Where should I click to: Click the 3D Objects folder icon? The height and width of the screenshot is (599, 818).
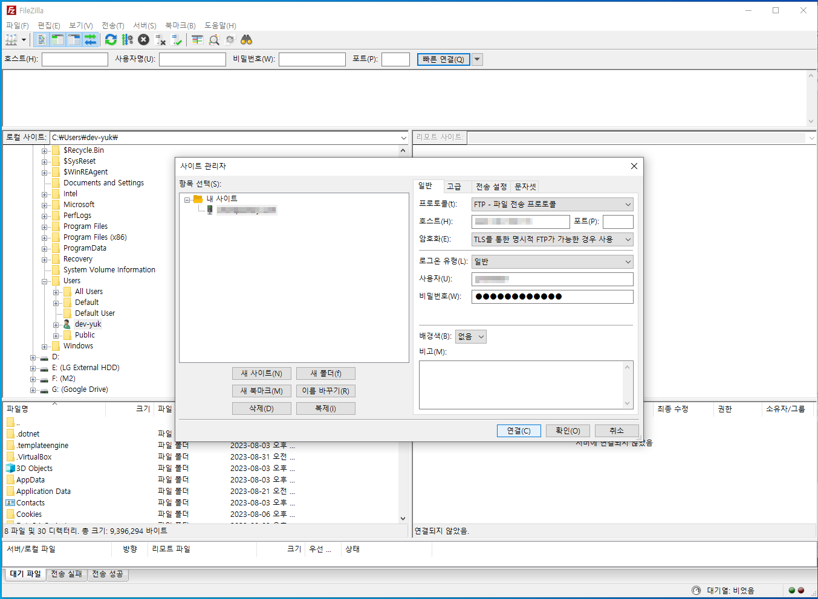click(x=11, y=468)
